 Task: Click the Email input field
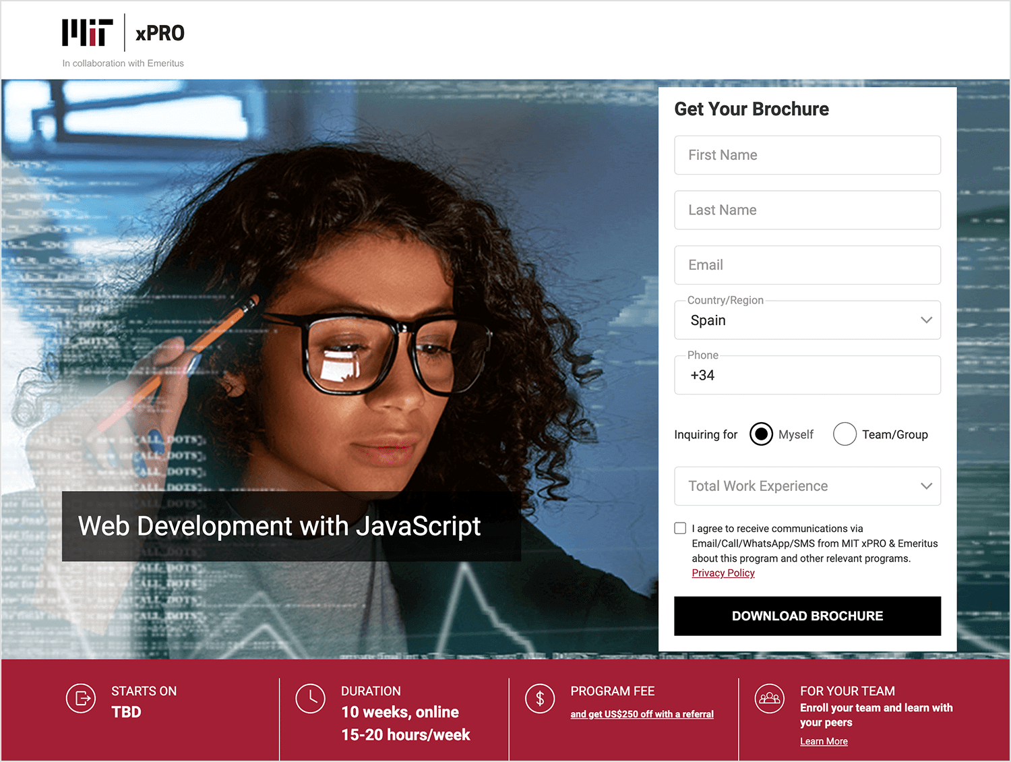807,265
